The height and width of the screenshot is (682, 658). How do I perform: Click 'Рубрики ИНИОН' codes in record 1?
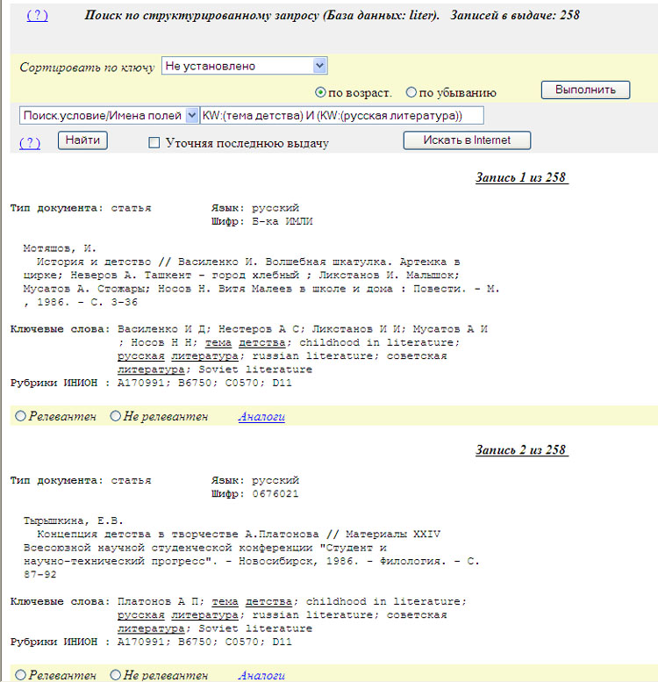point(204,383)
